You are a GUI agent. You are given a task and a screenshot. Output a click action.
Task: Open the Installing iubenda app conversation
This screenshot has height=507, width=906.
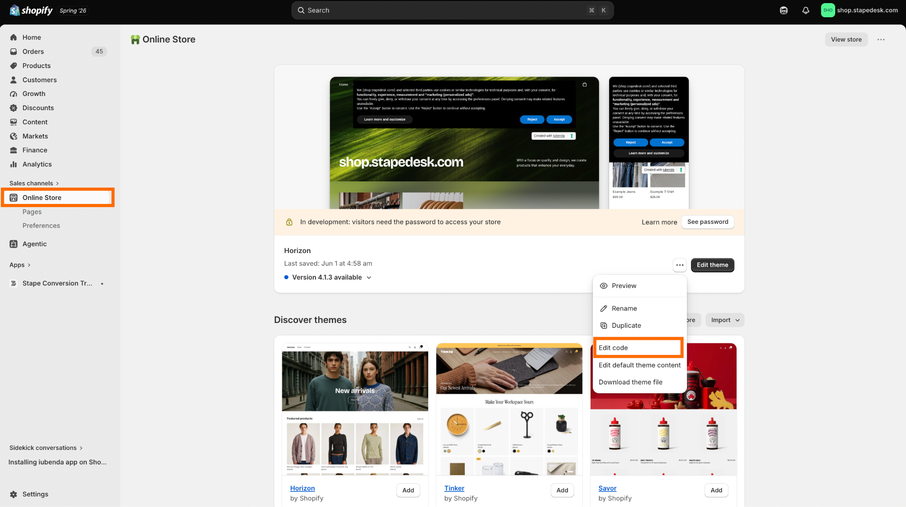(58, 462)
